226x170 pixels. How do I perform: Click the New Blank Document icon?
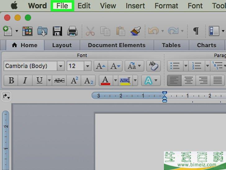pos(8,31)
